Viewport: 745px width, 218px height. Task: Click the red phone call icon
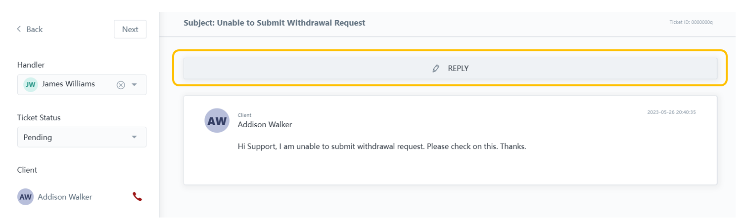coord(137,197)
